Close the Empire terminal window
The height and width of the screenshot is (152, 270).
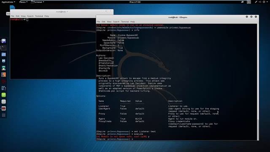click(x=256, y=17)
